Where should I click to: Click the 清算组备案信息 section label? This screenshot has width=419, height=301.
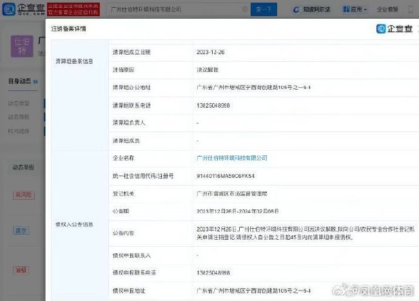tap(74, 61)
